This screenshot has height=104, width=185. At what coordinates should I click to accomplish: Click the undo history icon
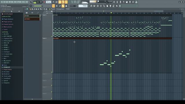pyautogui.click(x=114, y=2)
